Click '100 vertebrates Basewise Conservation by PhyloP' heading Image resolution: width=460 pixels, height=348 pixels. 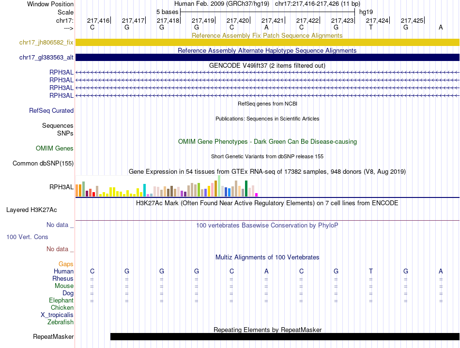[267, 226]
